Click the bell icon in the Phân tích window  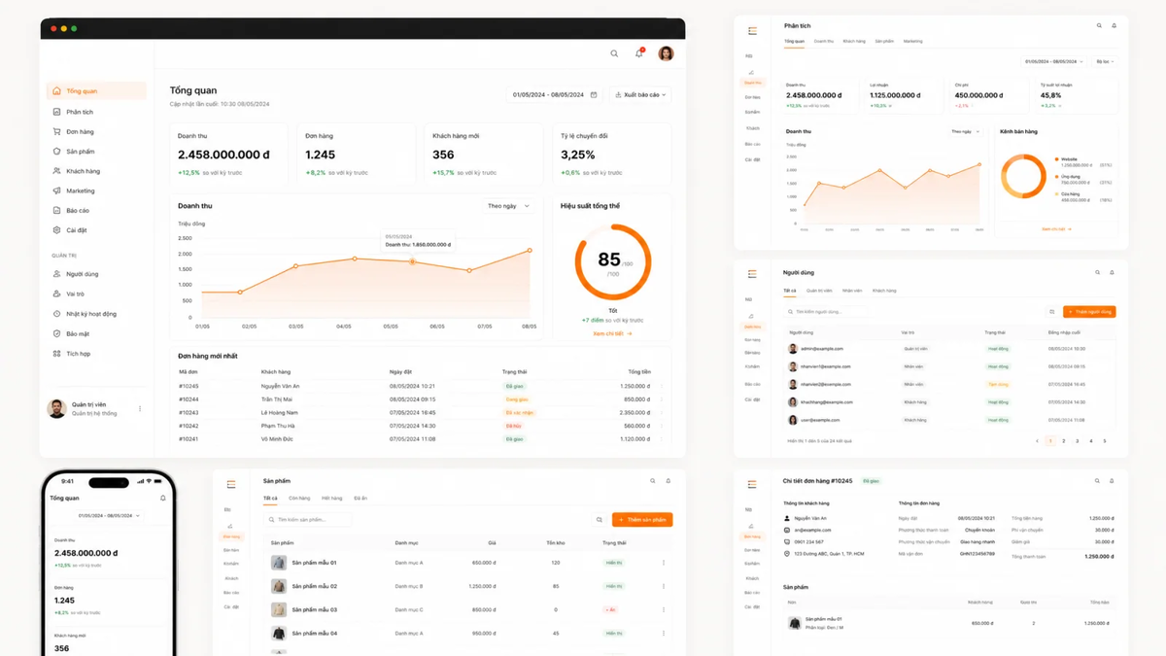(1114, 26)
